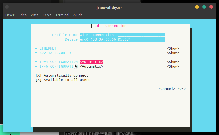The width and height of the screenshot is (219, 135).
Task: Show the IPv6 CONFIGURATION section
Action: coord(173,66)
